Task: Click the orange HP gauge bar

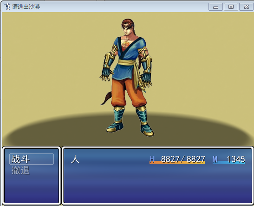Action: click(x=177, y=162)
